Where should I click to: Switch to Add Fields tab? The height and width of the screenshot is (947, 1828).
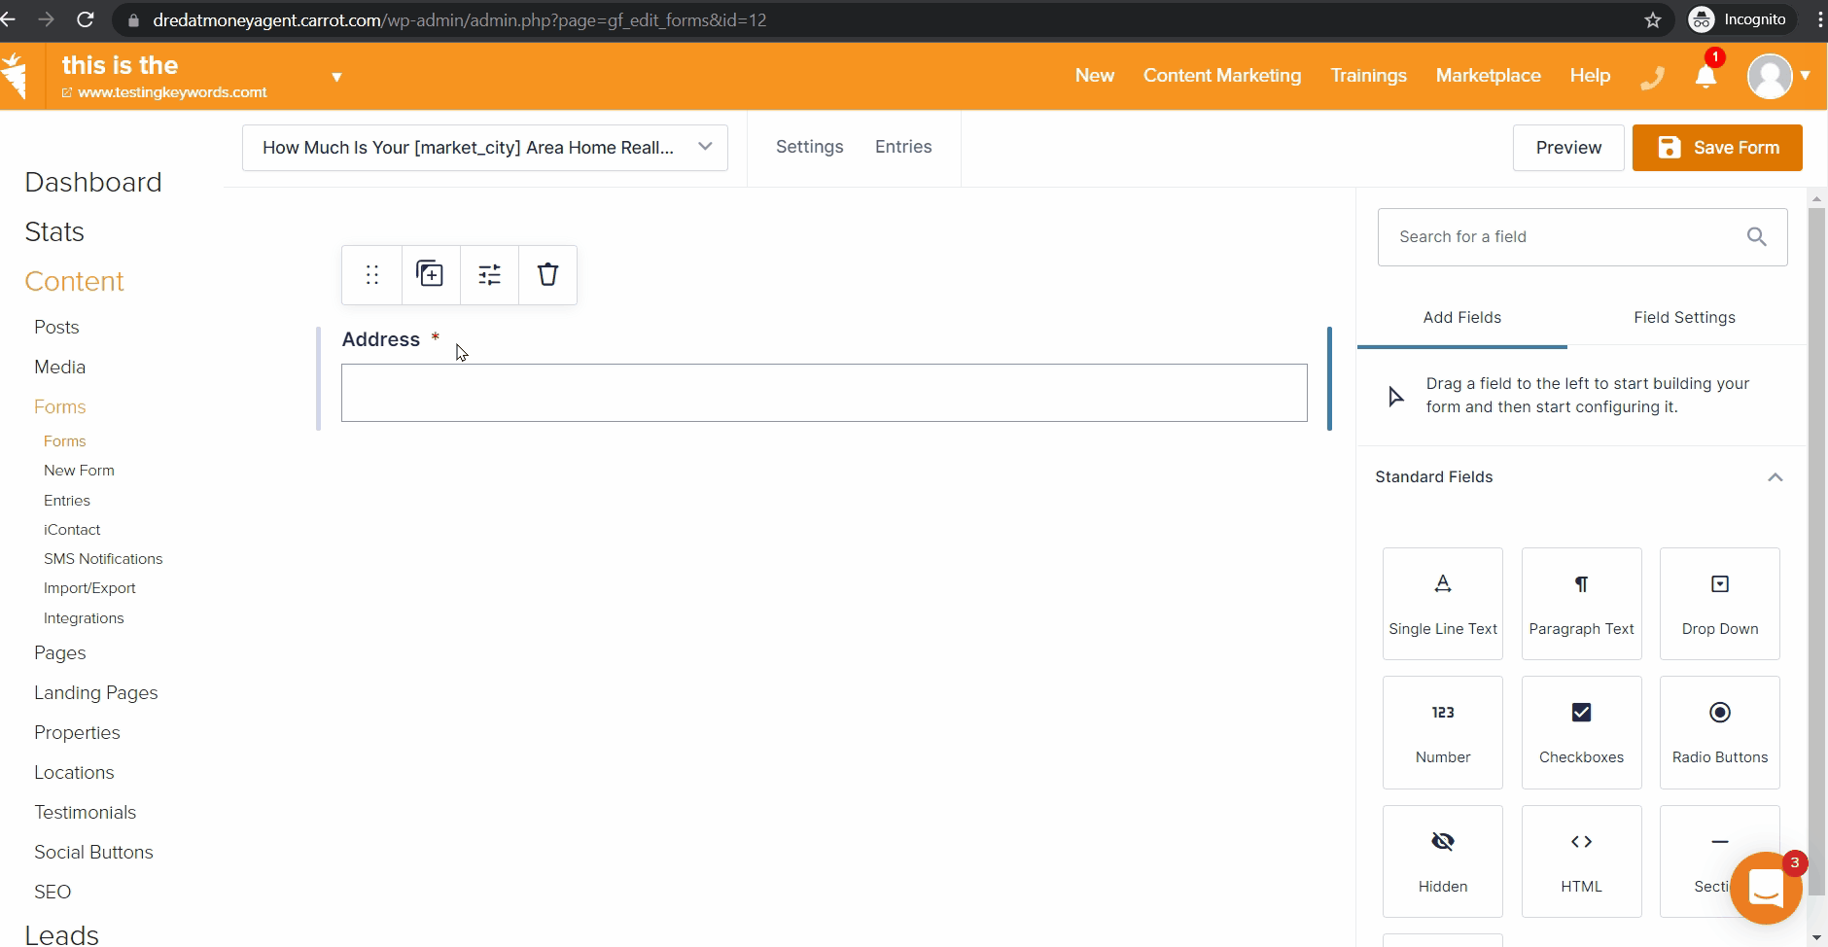[1461, 318]
